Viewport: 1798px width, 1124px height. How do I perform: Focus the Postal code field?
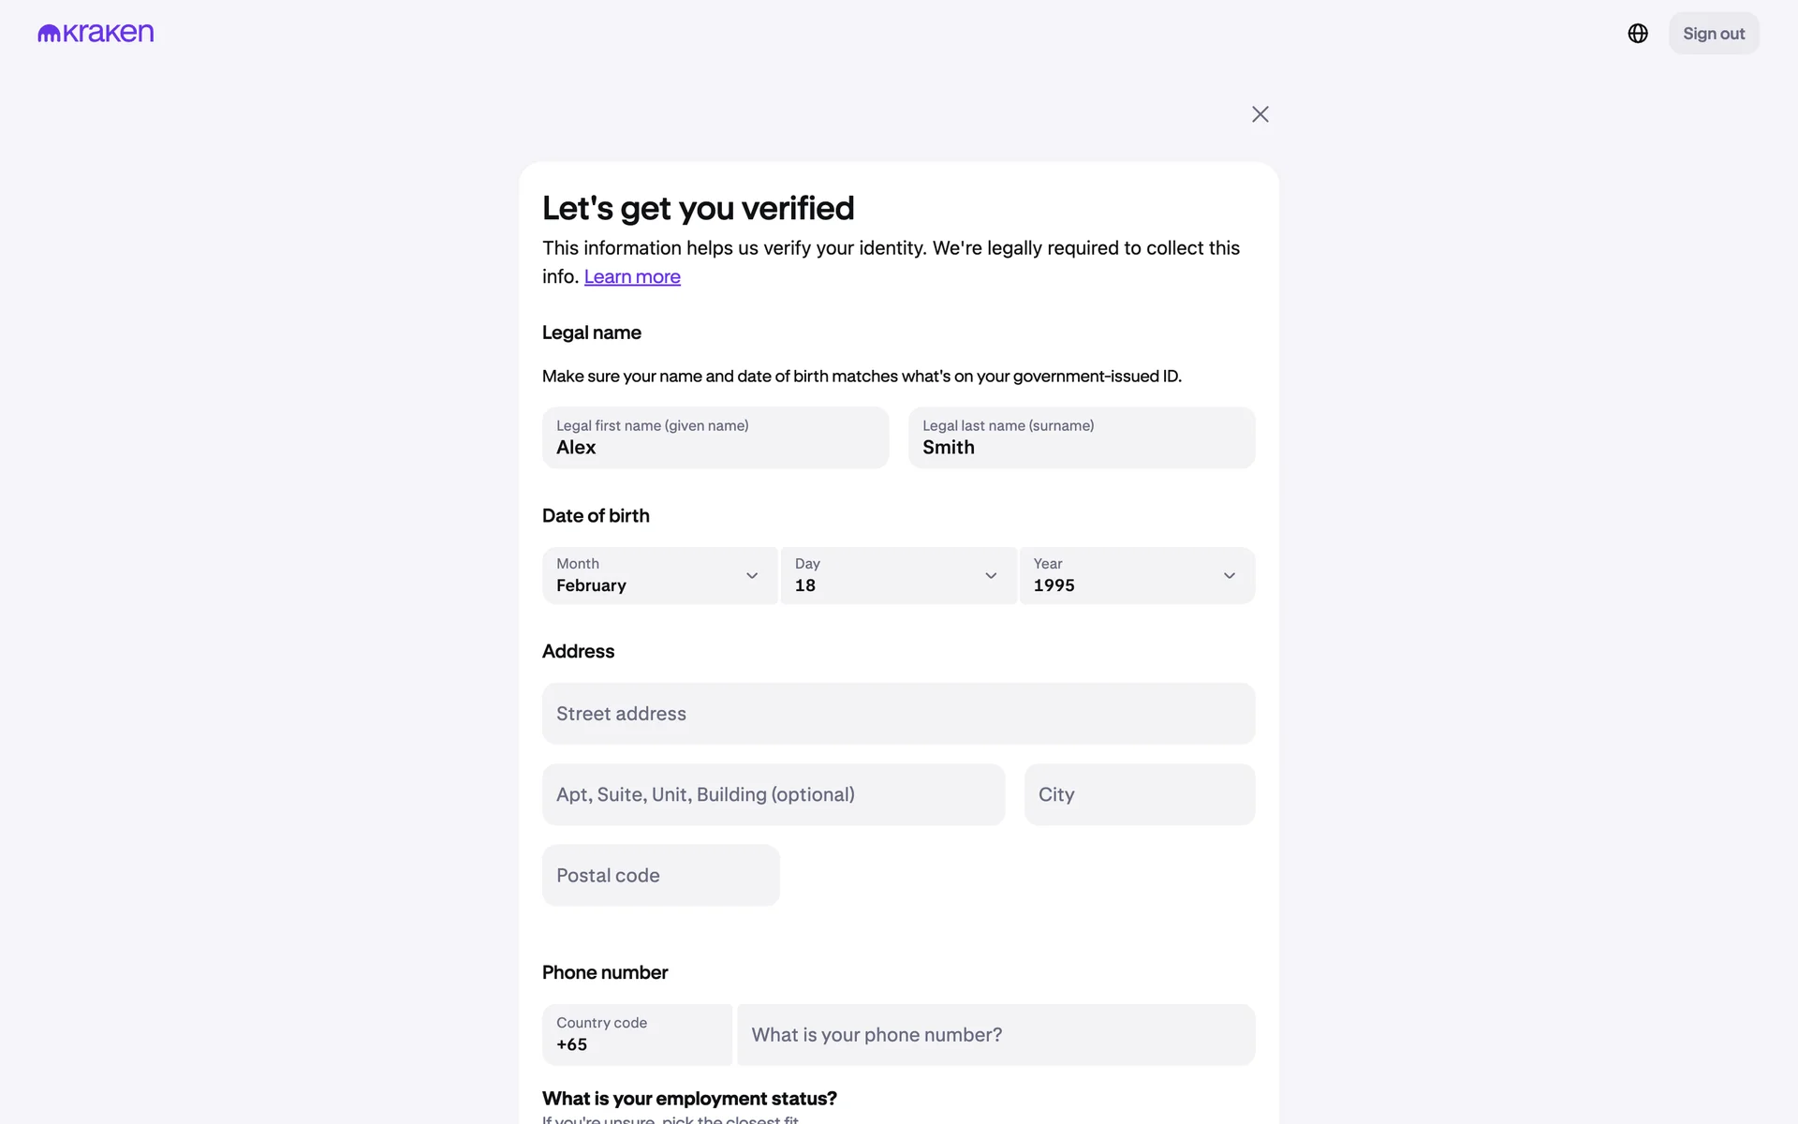point(660,876)
